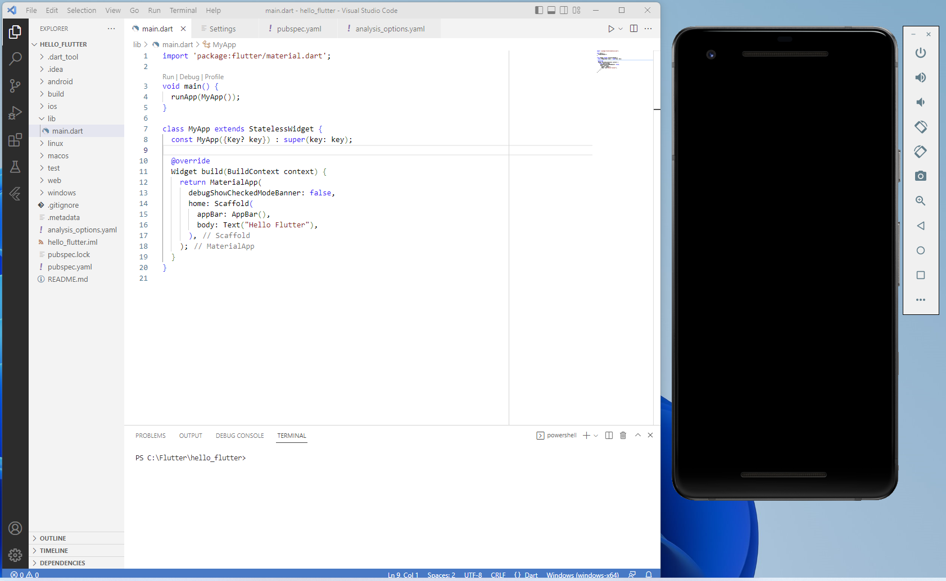The image size is (946, 581).
Task: Switch to the pubspec.yaml editor tab
Action: pyautogui.click(x=299, y=29)
